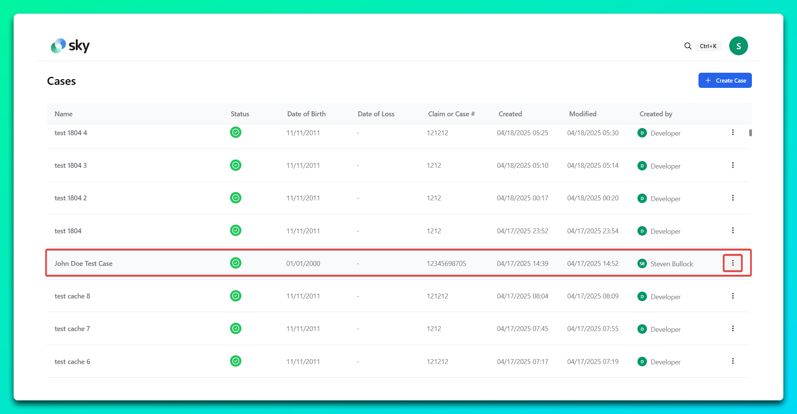Click status checkmark for John Doe Test Case

tap(235, 263)
